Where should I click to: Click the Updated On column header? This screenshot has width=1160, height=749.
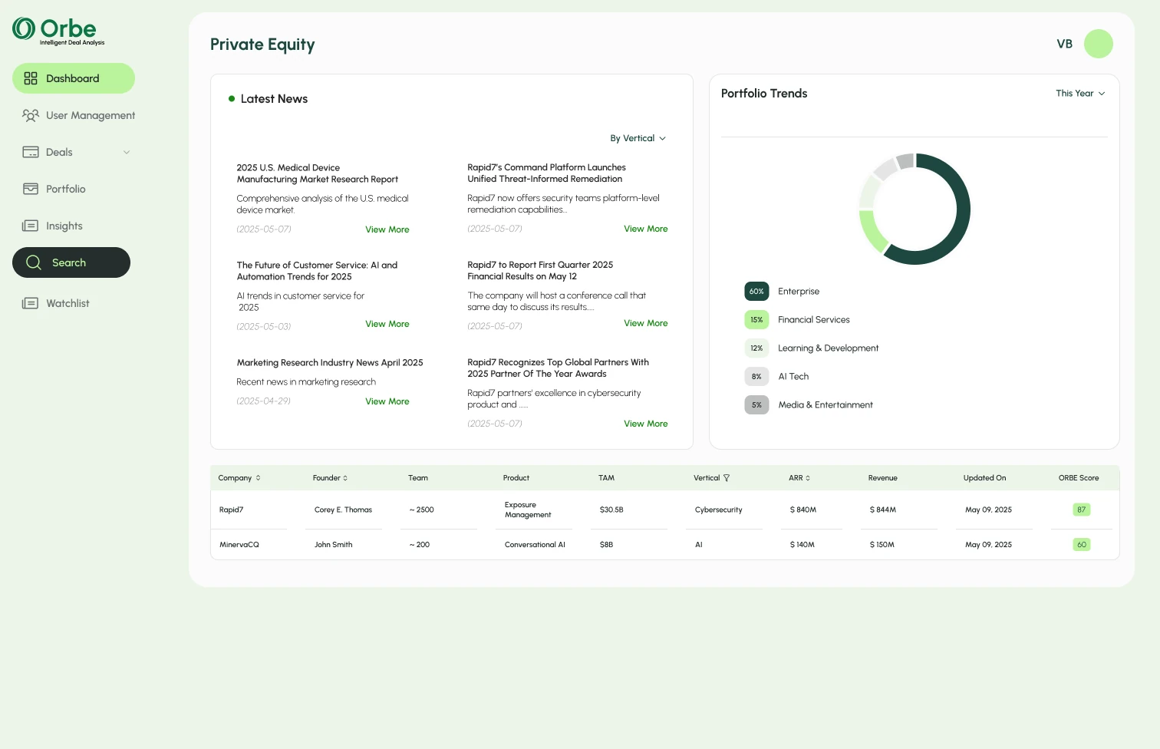pyautogui.click(x=985, y=478)
